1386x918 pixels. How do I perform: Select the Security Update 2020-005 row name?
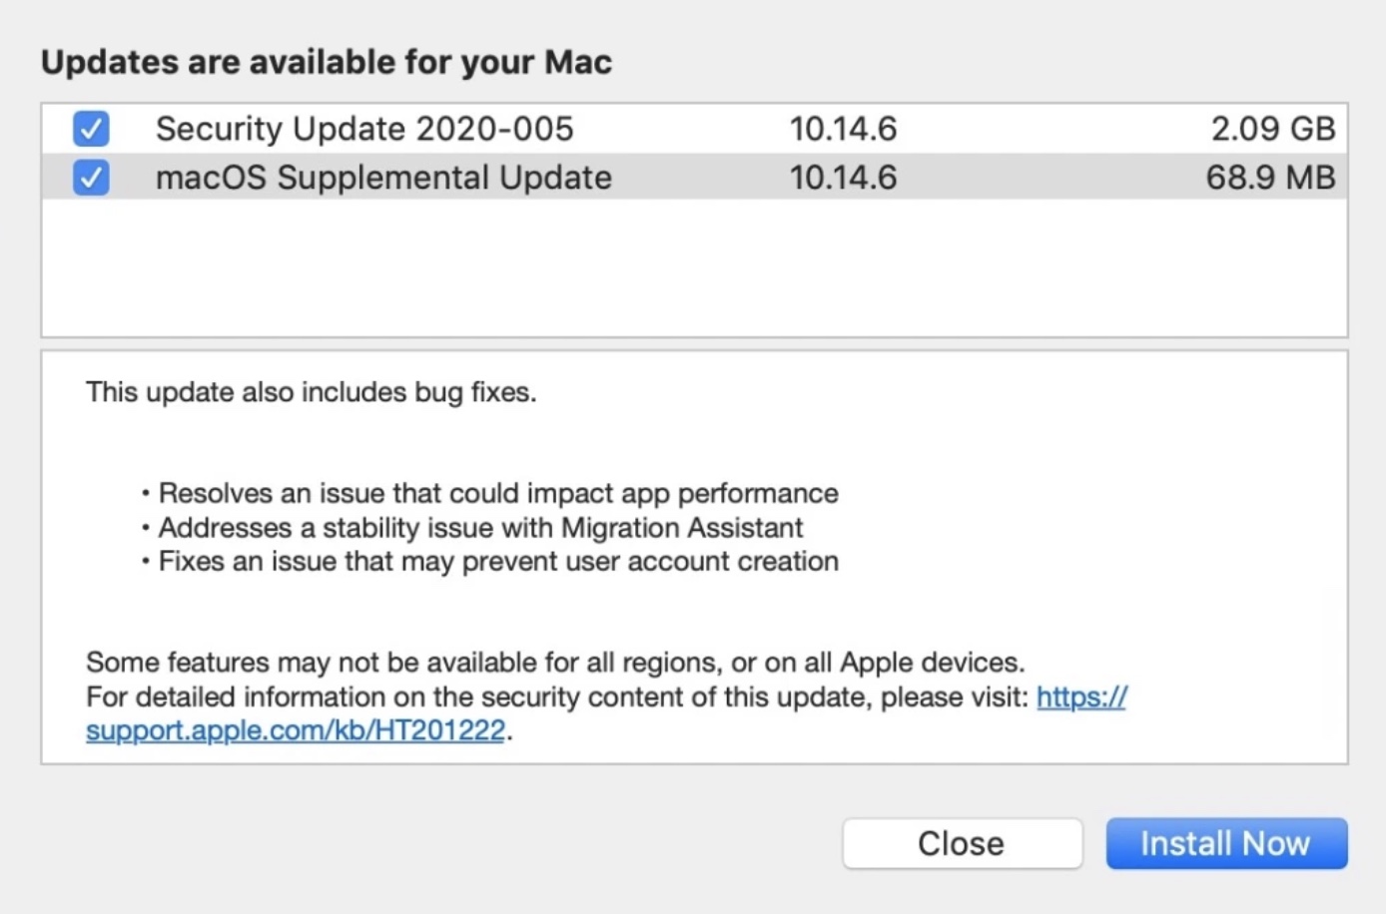364,129
